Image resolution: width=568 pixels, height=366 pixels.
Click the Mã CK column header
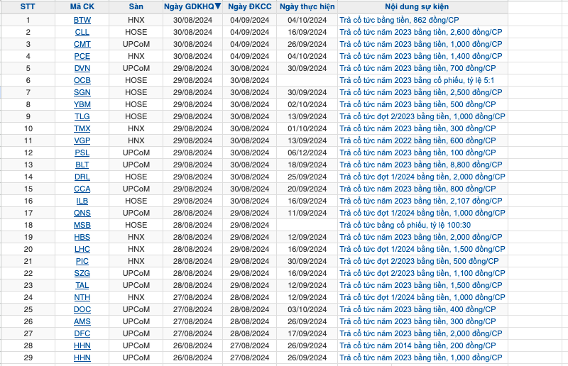click(82, 6)
